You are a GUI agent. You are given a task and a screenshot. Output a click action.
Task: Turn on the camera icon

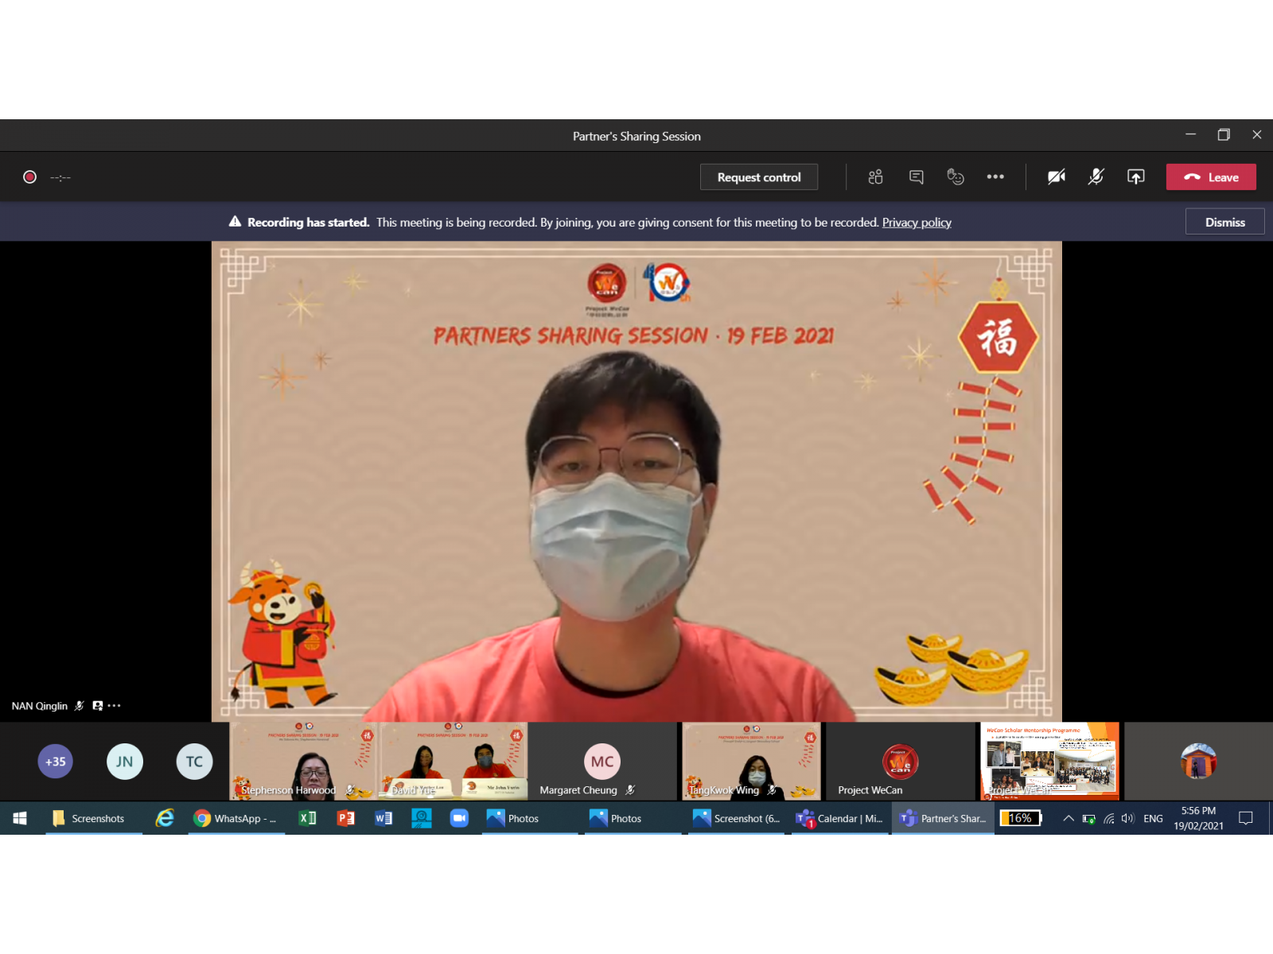point(1056,176)
